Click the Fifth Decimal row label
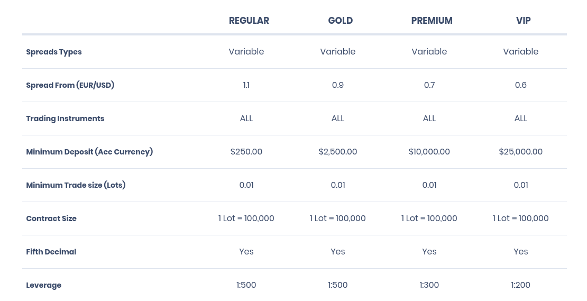 click(51, 252)
